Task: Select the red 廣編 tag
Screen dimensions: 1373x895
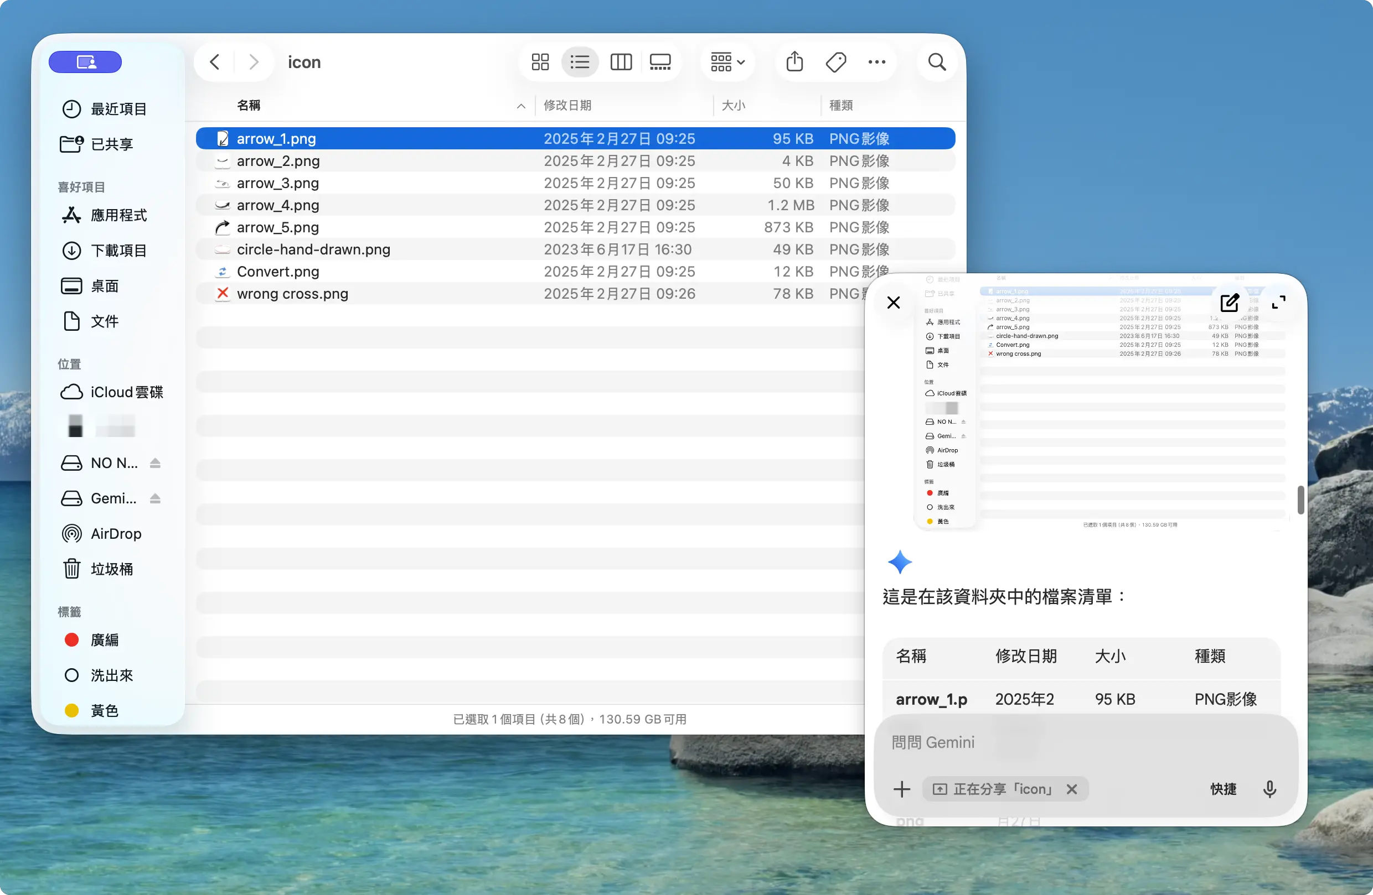Action: click(x=91, y=639)
